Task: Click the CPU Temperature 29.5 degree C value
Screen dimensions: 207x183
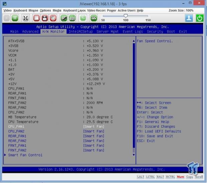Action: (99, 122)
